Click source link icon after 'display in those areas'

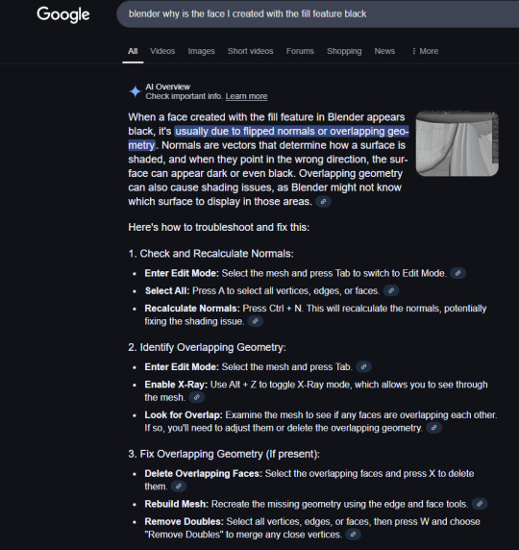click(323, 202)
